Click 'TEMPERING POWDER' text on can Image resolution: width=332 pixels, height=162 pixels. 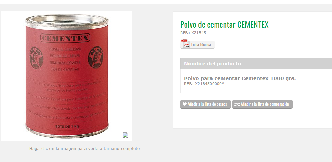[65, 63]
